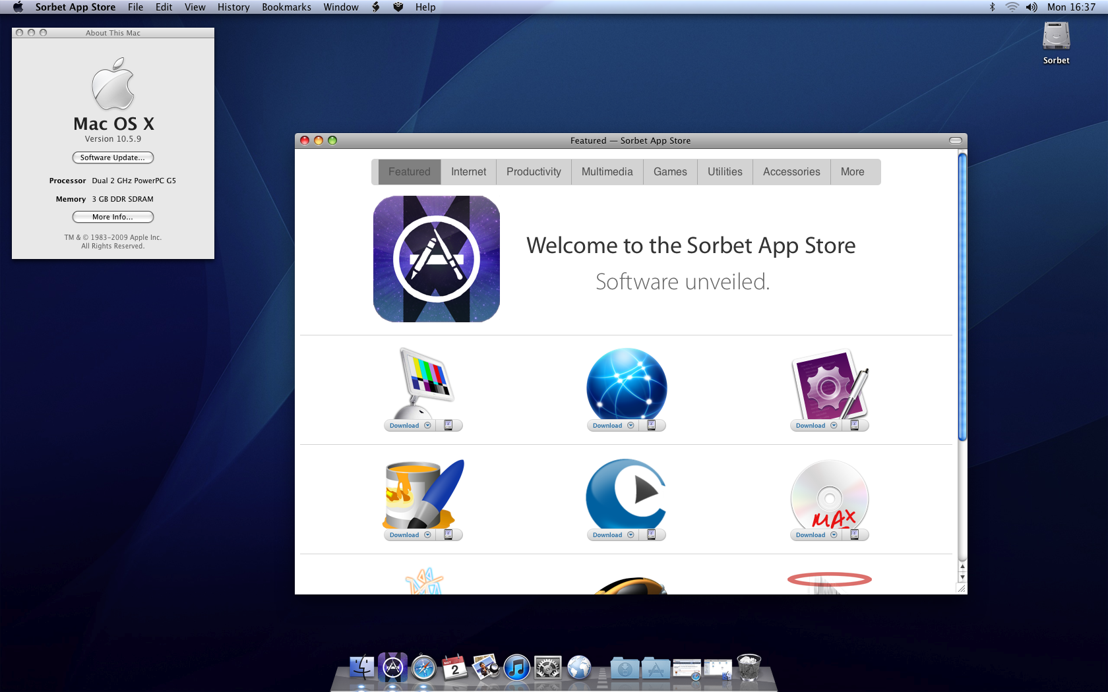Click the Mac info icon under purple gear app
Viewport: 1108px width, 692px height.
coord(855,425)
